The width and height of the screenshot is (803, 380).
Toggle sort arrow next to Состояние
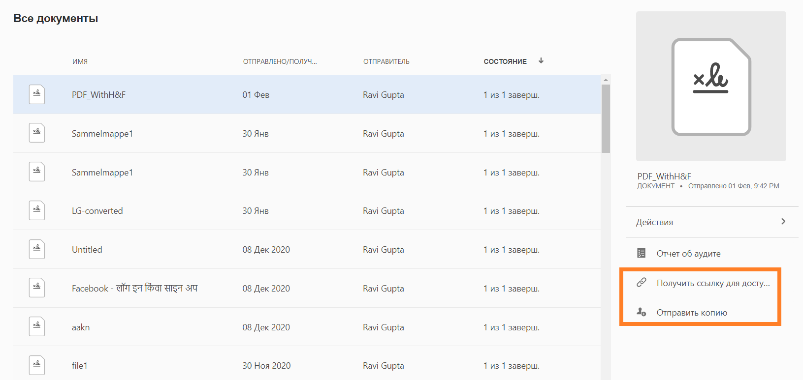pyautogui.click(x=541, y=61)
